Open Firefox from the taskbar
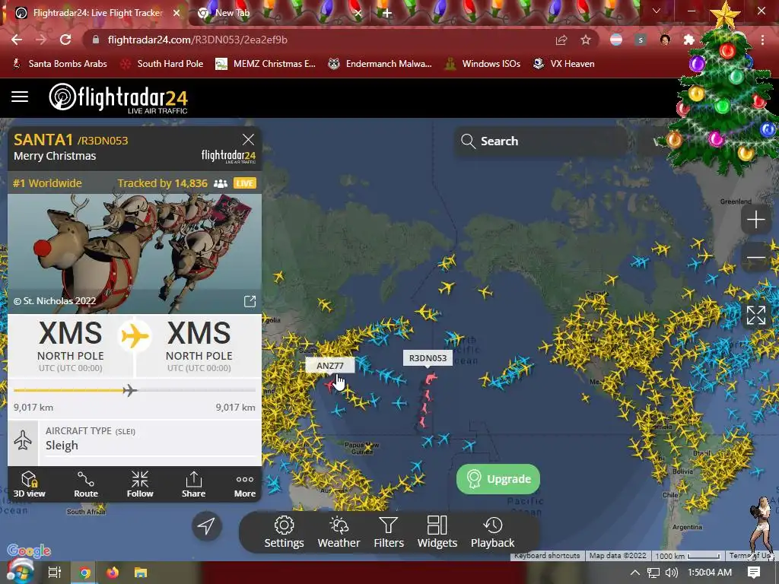 click(113, 573)
